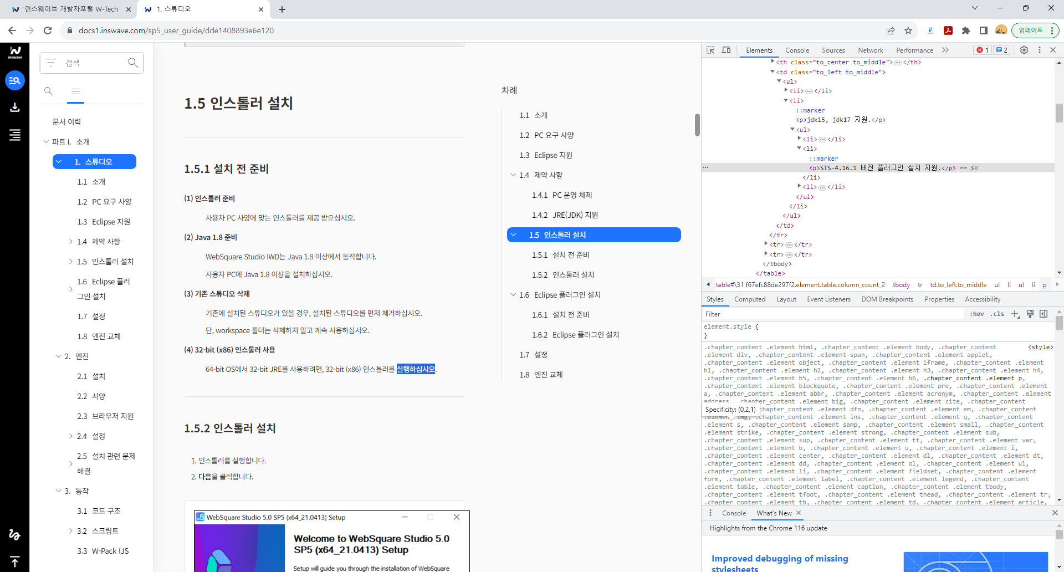
Task: Click the red error count badge
Action: [x=983, y=50]
